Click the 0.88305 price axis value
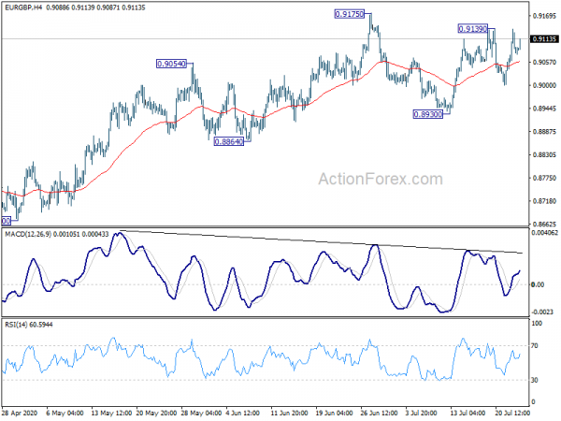Viewport: 561px width, 421px height. [x=544, y=154]
